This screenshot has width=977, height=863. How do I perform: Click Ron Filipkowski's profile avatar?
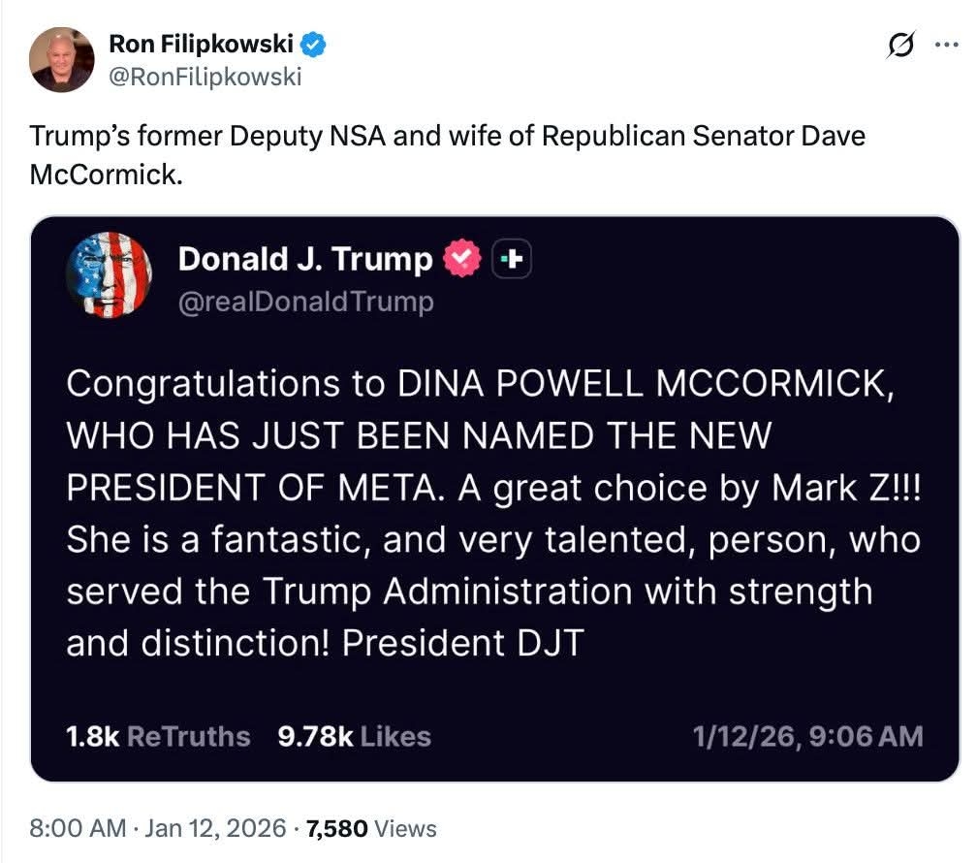tap(62, 59)
